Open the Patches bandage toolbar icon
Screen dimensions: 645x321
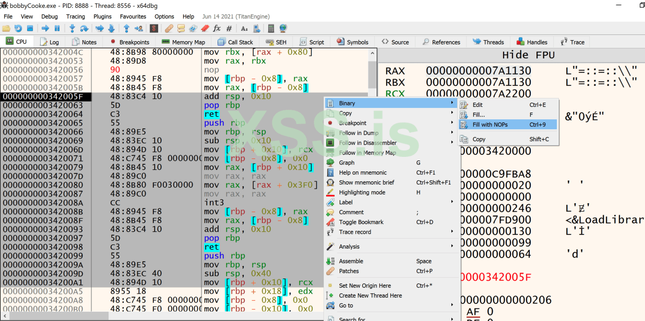169,28
